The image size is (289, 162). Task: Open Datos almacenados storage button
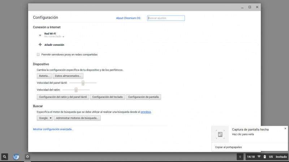coord(68,76)
